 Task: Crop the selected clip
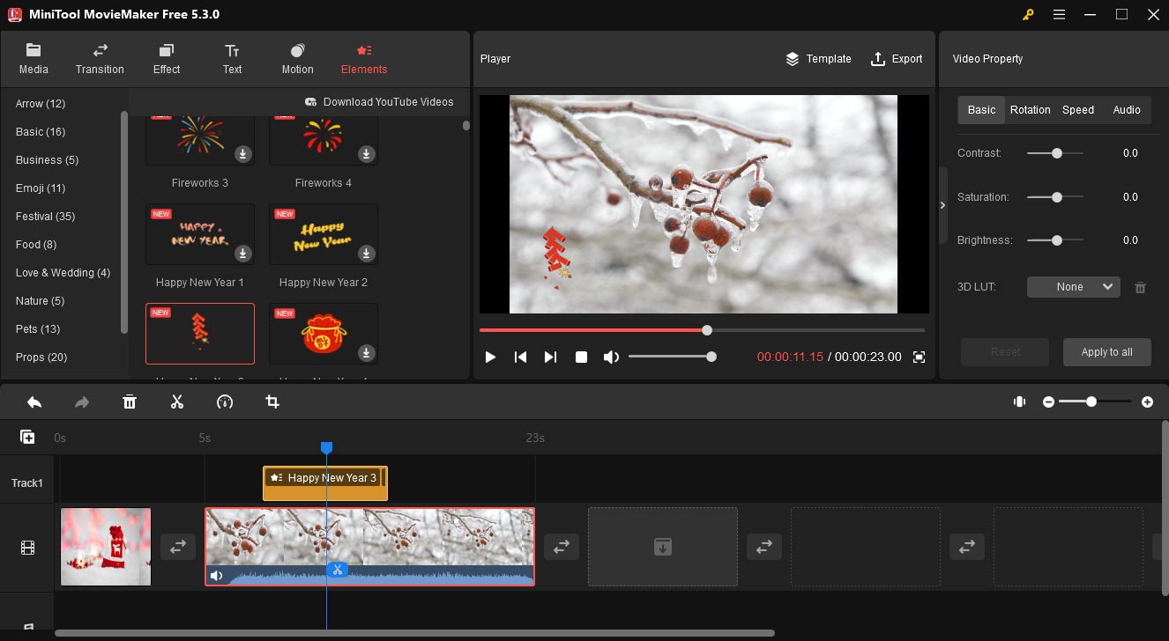click(x=272, y=402)
